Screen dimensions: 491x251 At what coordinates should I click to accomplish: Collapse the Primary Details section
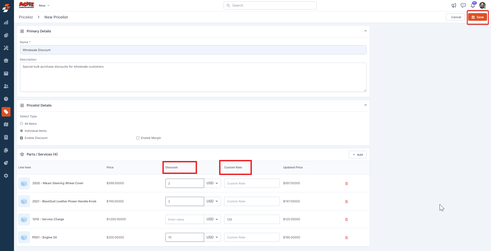(x=365, y=31)
